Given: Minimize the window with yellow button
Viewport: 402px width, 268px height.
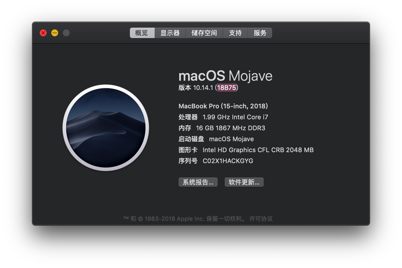Looking at the screenshot, I should click(55, 33).
